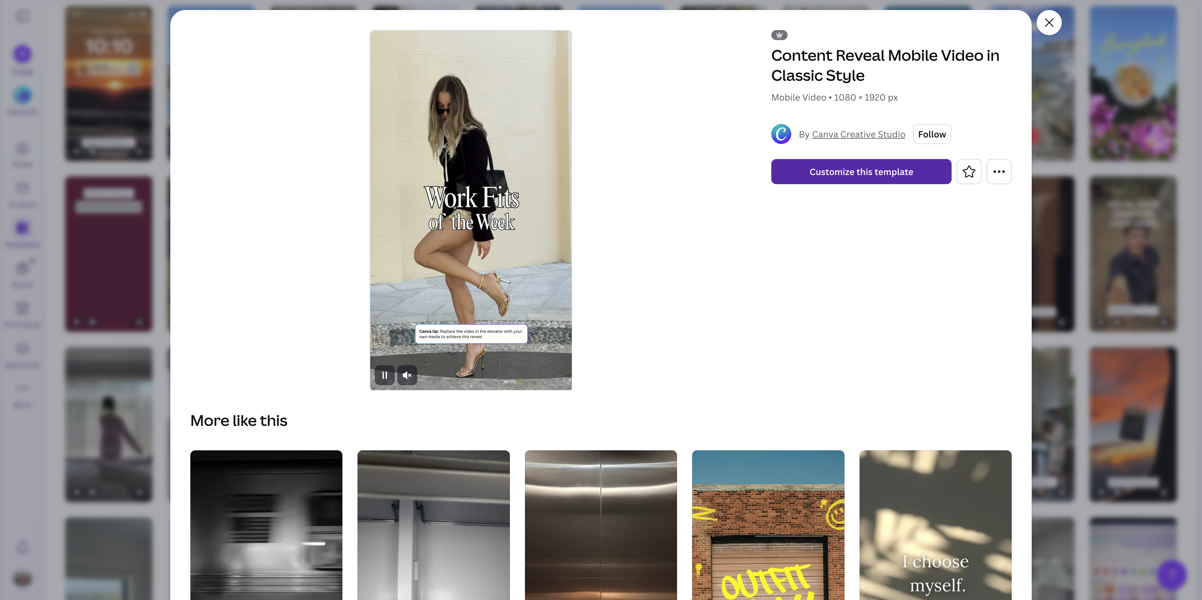Pause the template video preview
Viewport: 1202px width, 600px height.
(384, 375)
